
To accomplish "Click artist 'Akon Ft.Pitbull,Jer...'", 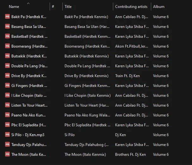I will click(x=132, y=46).
